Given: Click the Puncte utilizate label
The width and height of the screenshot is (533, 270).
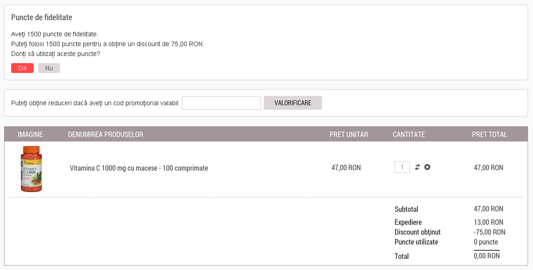Looking at the screenshot, I should click(x=416, y=242).
